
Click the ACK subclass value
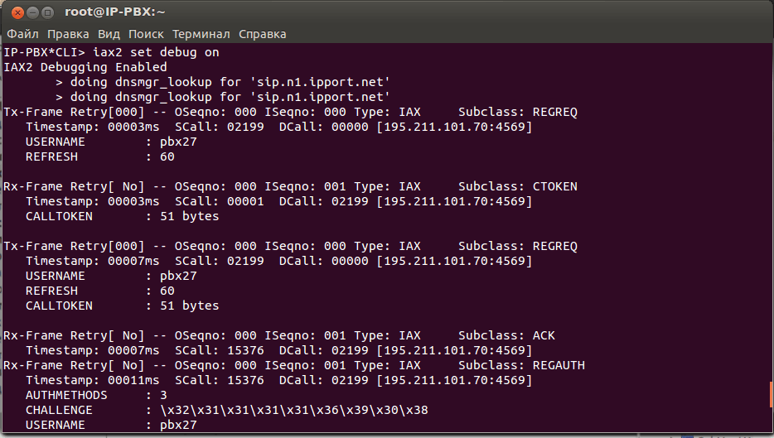click(544, 335)
